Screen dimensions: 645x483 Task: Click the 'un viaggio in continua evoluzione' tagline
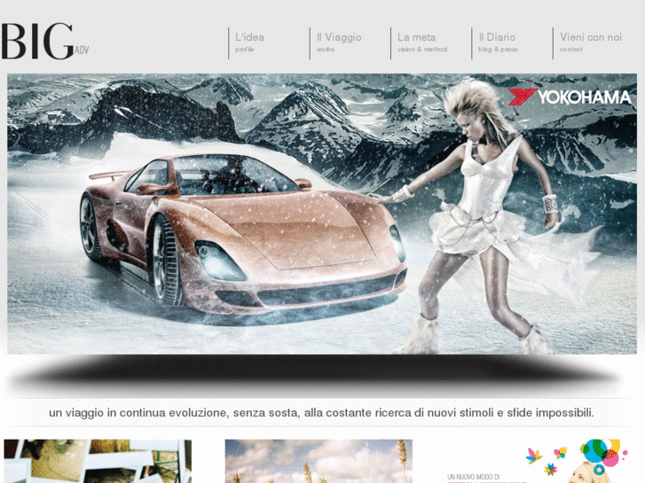321,413
